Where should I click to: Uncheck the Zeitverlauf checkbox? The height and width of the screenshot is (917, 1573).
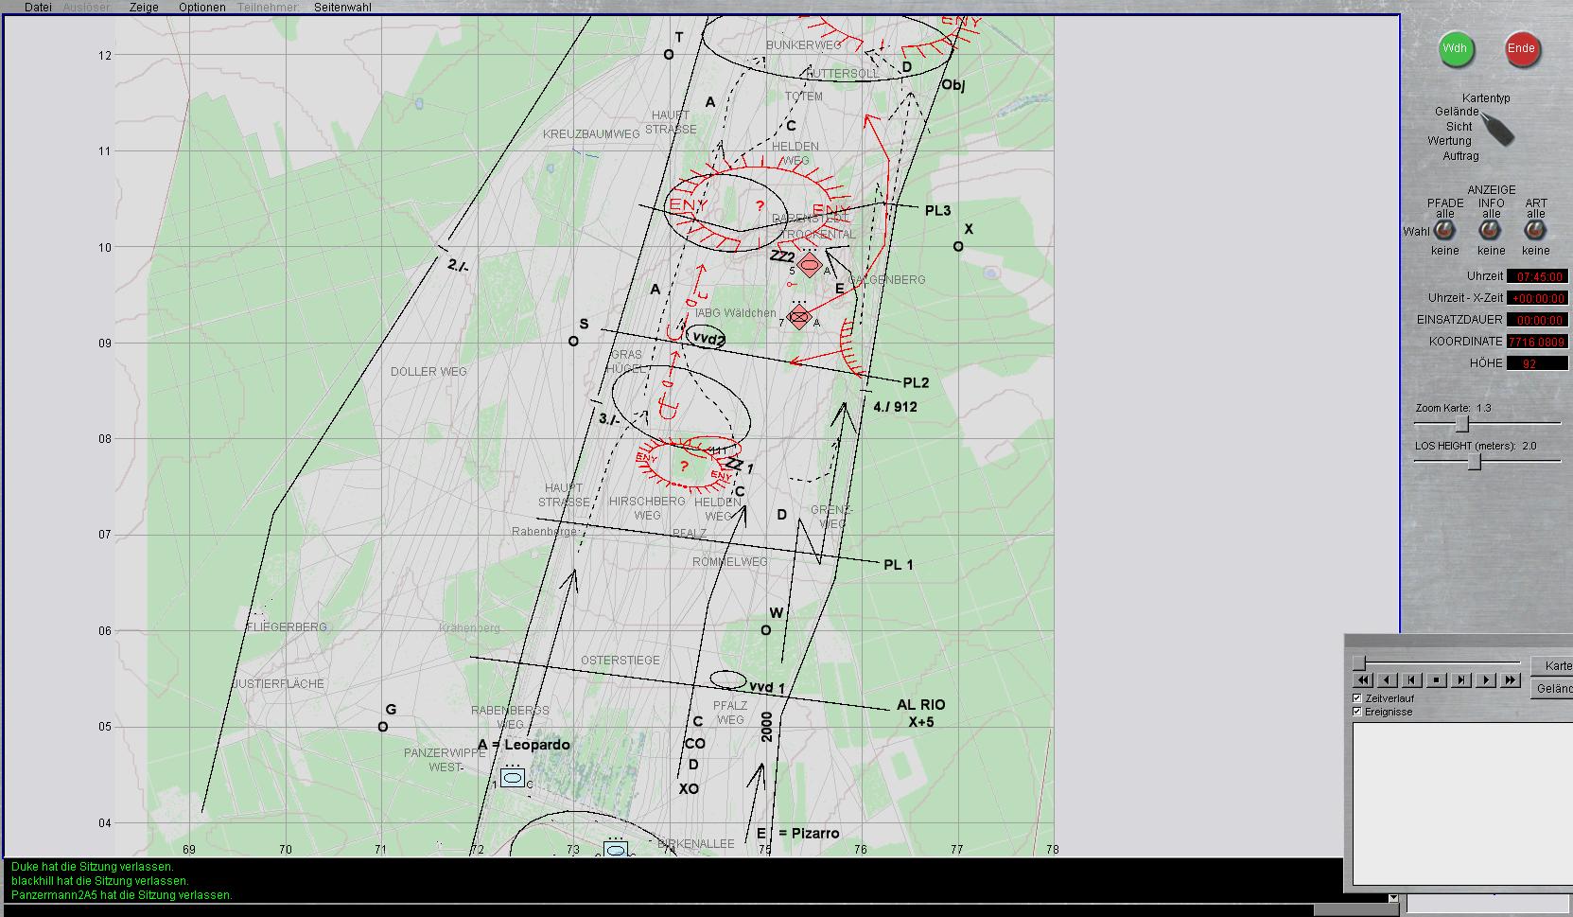click(1357, 698)
